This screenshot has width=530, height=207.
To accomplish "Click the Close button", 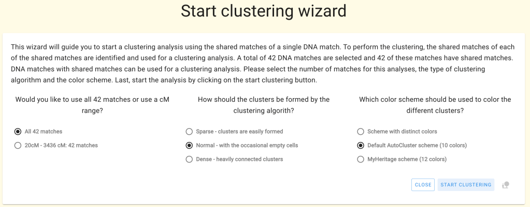I will [423, 185].
